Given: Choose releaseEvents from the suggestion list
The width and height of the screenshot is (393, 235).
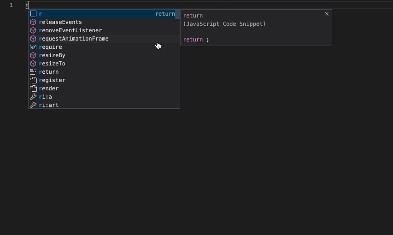Looking at the screenshot, I should point(104,22).
